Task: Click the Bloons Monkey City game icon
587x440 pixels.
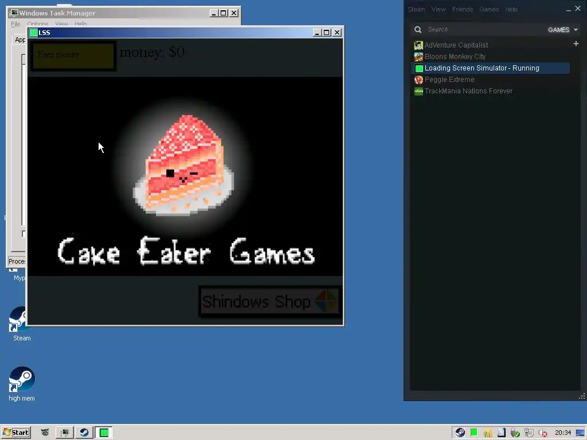Action: tap(418, 57)
